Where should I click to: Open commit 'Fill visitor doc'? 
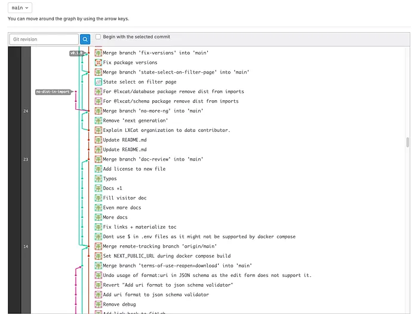[125, 198]
